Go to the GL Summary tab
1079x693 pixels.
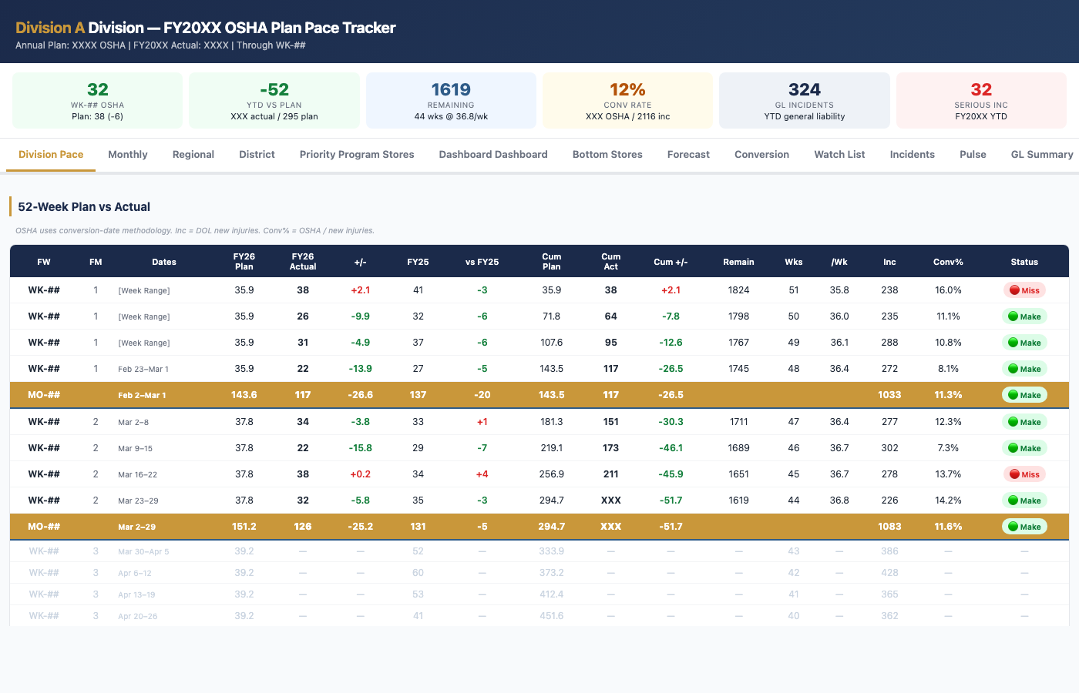click(1042, 154)
